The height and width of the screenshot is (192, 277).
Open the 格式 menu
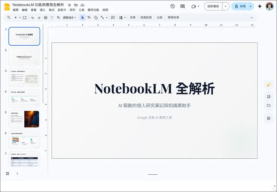tap(52, 10)
